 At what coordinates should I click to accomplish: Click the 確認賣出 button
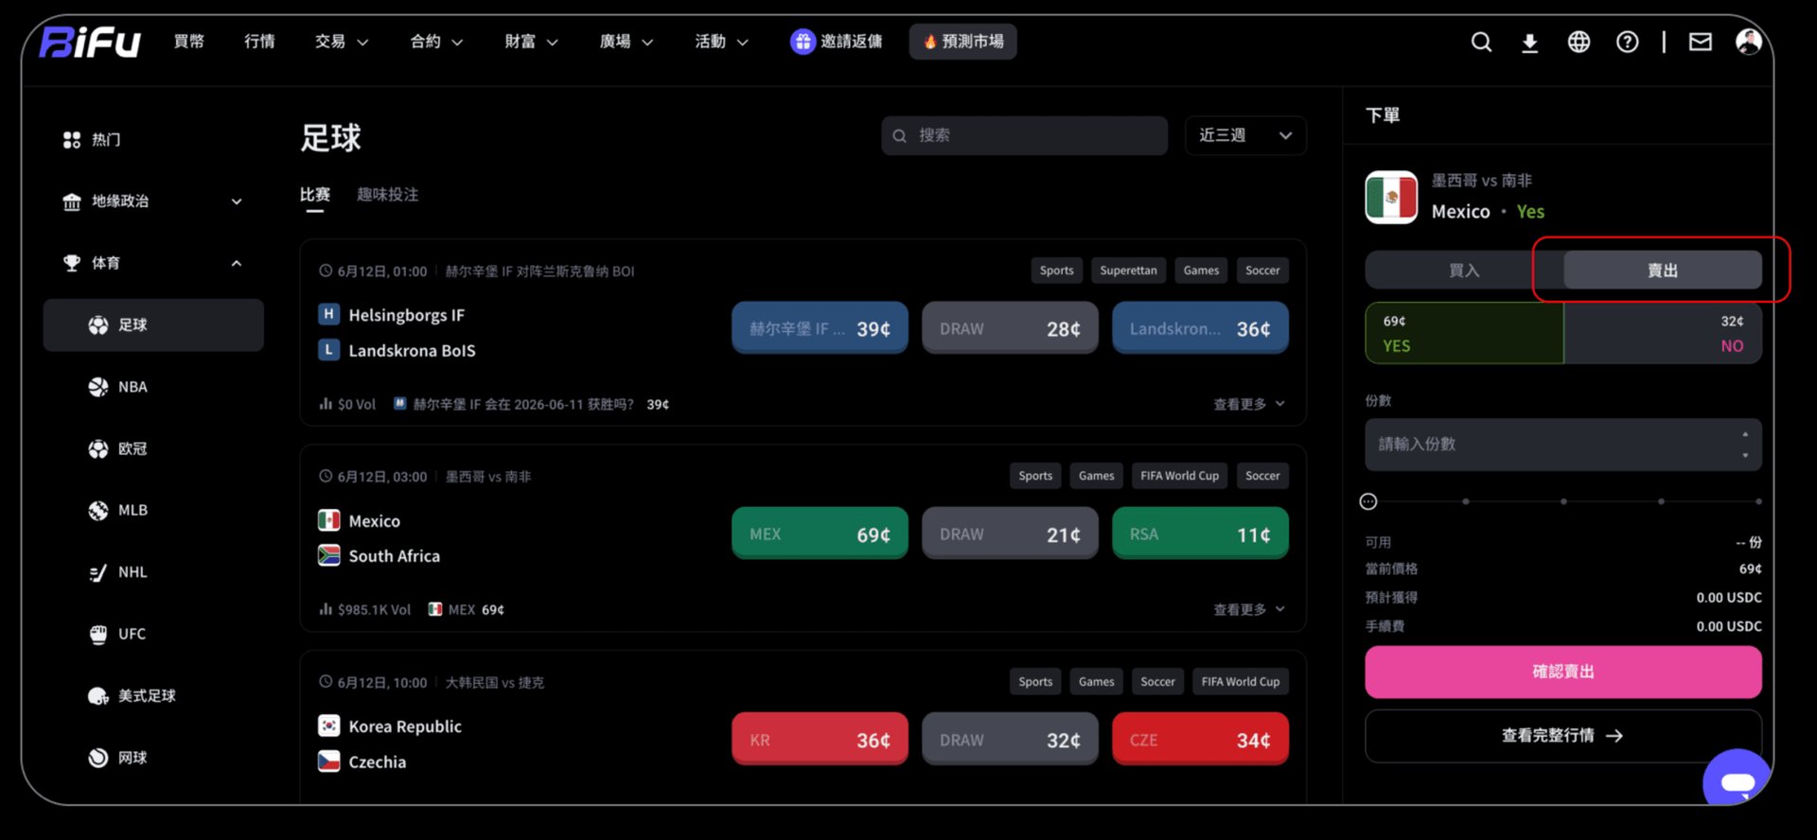click(1563, 672)
